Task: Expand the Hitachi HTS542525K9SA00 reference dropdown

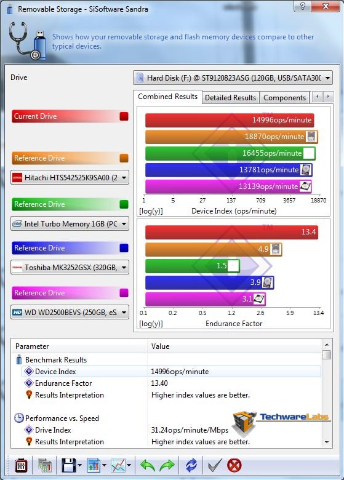Action: [x=70, y=178]
